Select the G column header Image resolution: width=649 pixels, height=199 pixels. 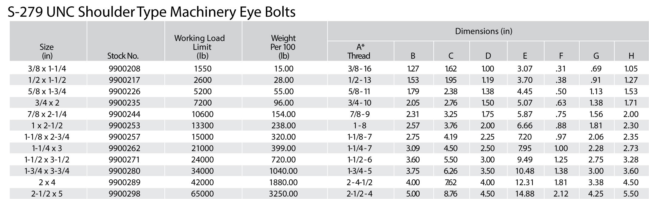point(596,56)
